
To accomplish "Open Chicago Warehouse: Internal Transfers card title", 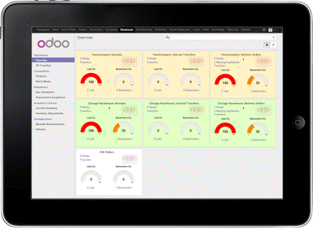I will tap(174, 103).
